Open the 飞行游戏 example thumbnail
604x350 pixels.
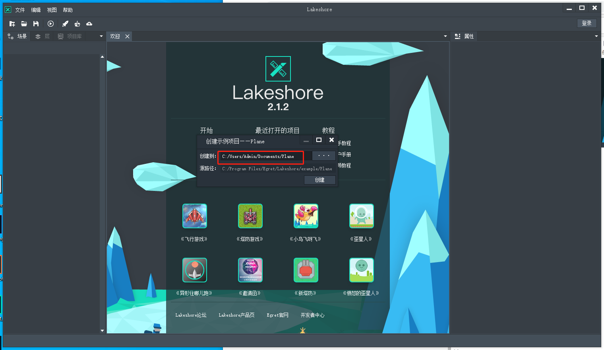point(195,216)
